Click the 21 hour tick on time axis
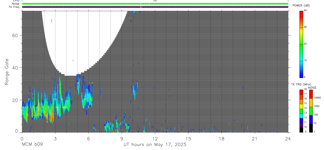This screenshot has height=150, width=324. point(255,139)
